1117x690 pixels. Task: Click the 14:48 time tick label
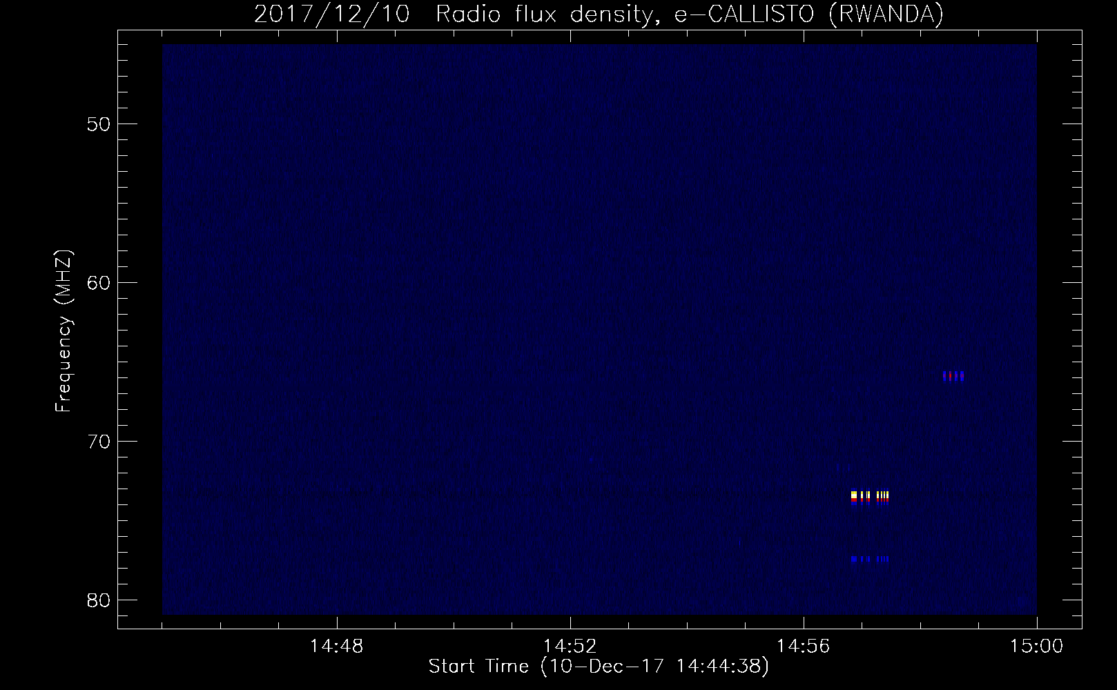coord(336,647)
